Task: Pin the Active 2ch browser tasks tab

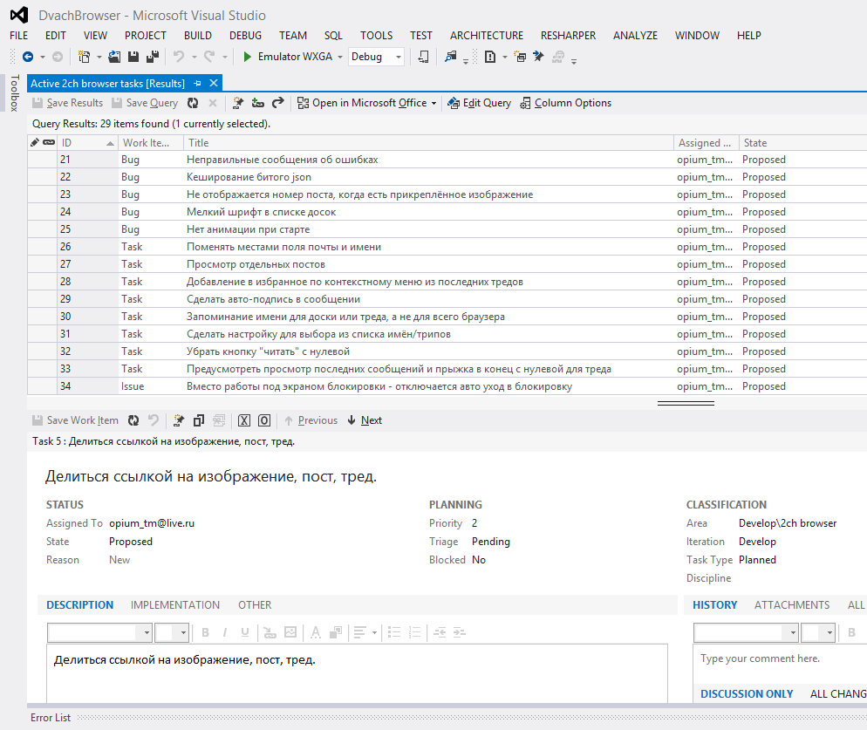Action: [x=197, y=84]
